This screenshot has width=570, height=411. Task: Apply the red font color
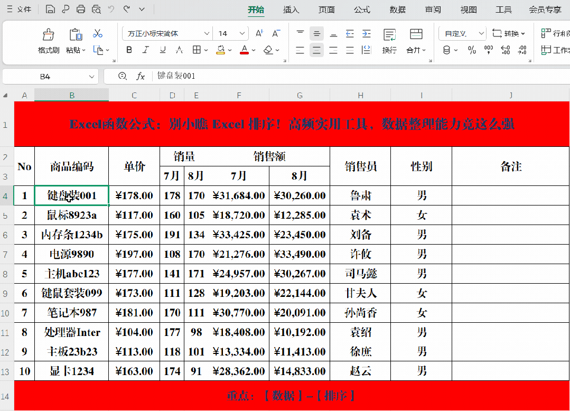click(x=244, y=50)
